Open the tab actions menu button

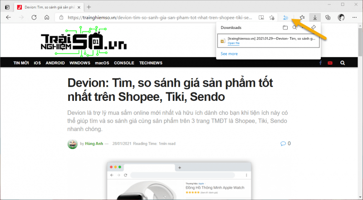coord(7,7)
